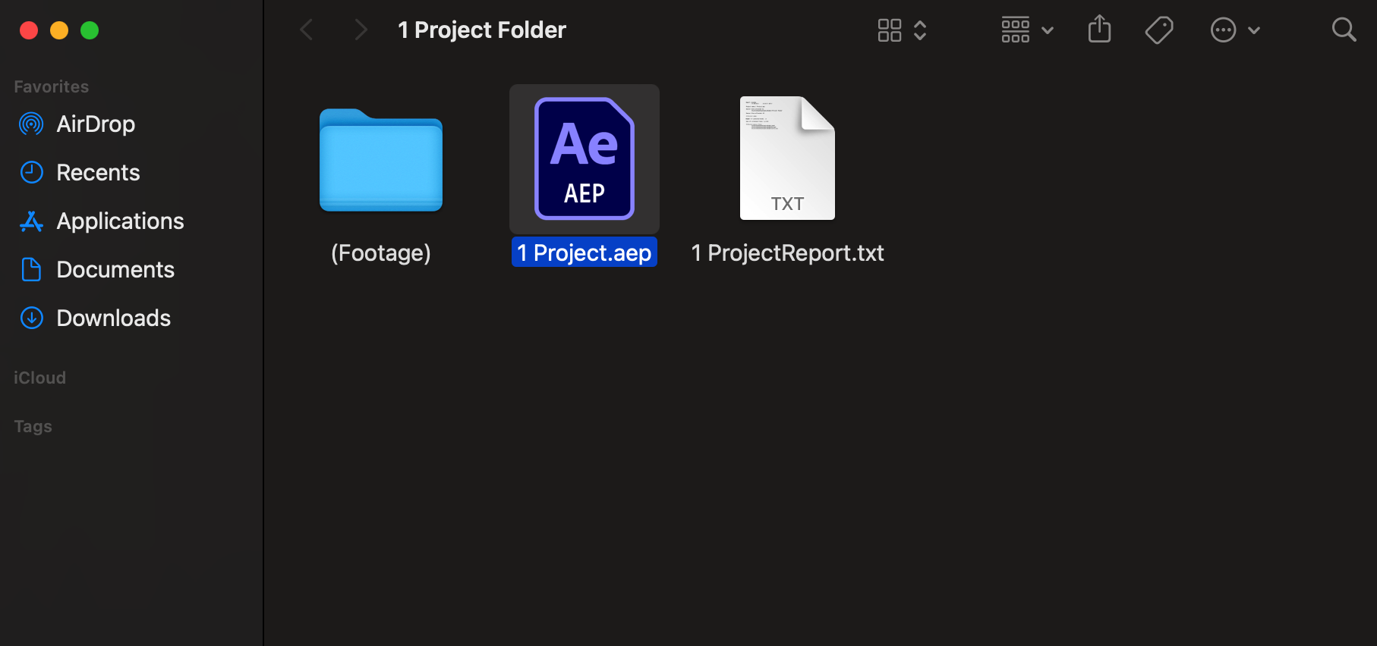The width and height of the screenshot is (1377, 646).
Task: Go back with the left chevron
Action: [307, 30]
